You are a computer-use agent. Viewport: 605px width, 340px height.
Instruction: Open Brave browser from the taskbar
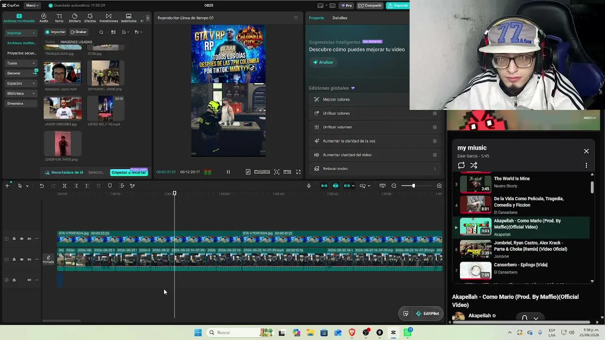(352, 332)
